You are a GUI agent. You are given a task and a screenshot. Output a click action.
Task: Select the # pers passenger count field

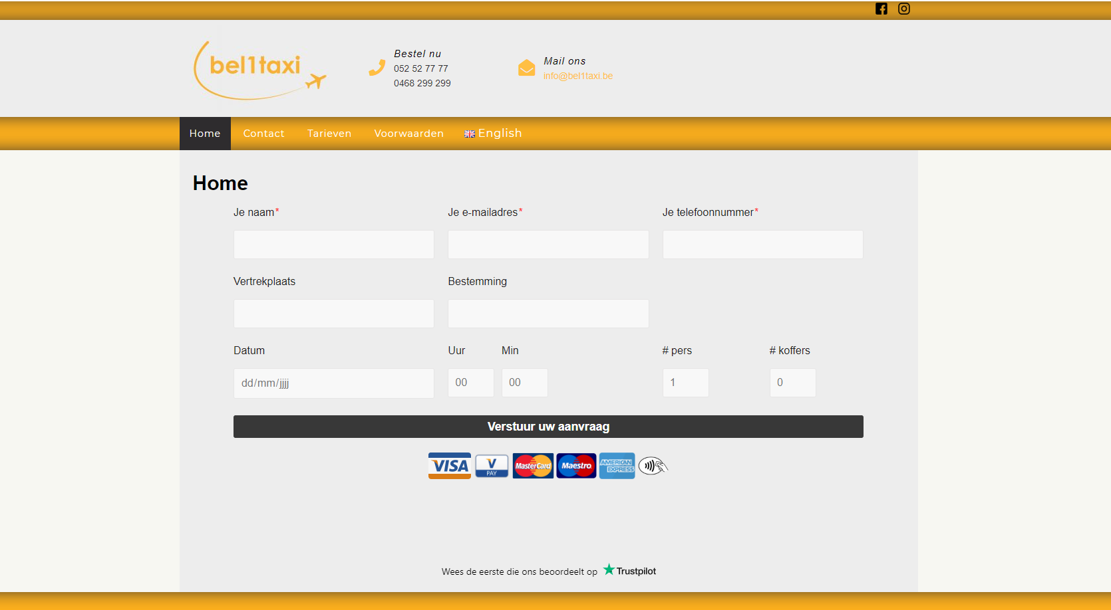point(686,383)
